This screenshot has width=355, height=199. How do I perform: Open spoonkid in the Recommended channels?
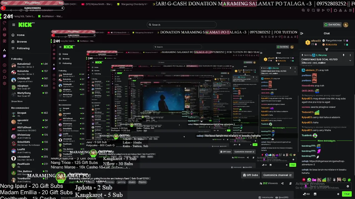coord(30,122)
